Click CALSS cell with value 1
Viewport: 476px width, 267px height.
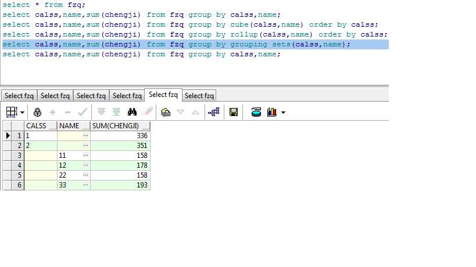[40, 135]
